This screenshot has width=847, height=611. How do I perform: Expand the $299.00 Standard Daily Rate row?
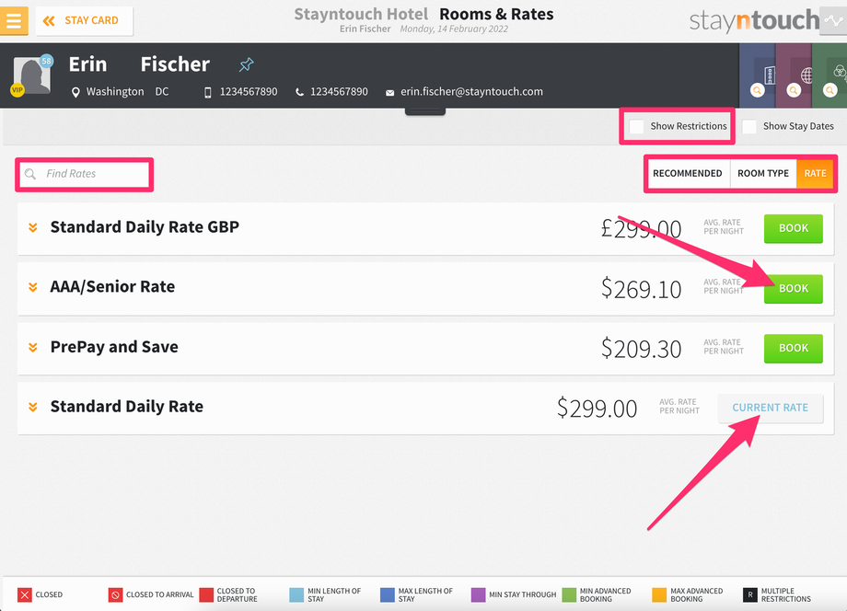(33, 407)
